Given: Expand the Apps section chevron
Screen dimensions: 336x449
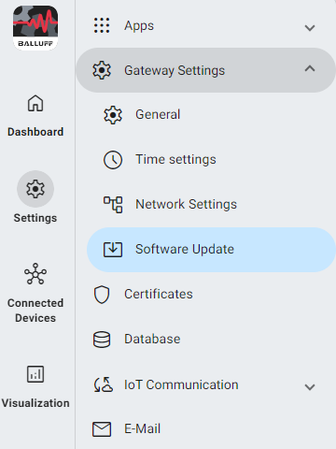Looking at the screenshot, I should pyautogui.click(x=310, y=28).
